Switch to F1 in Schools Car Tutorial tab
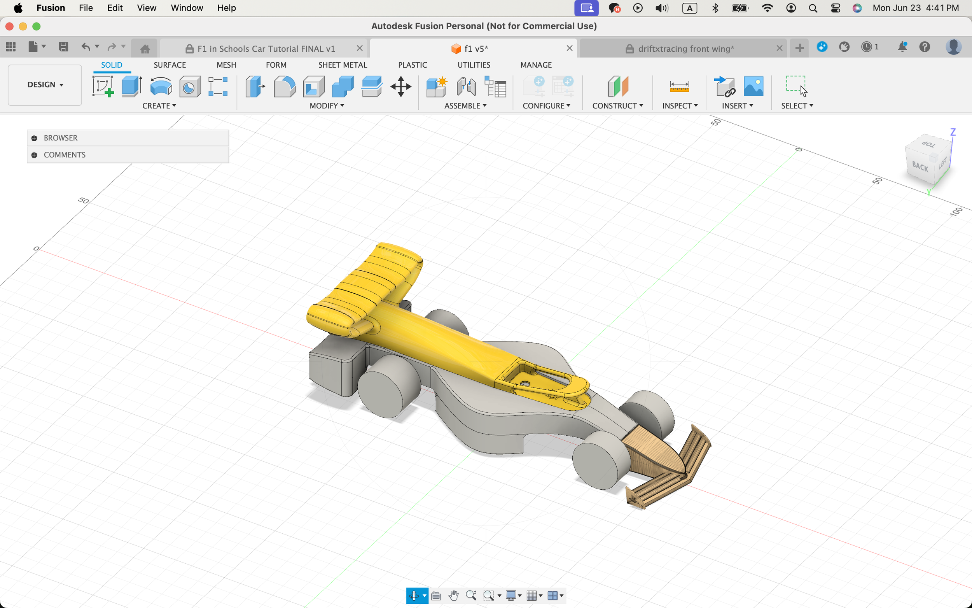The image size is (972, 608). [x=263, y=49]
